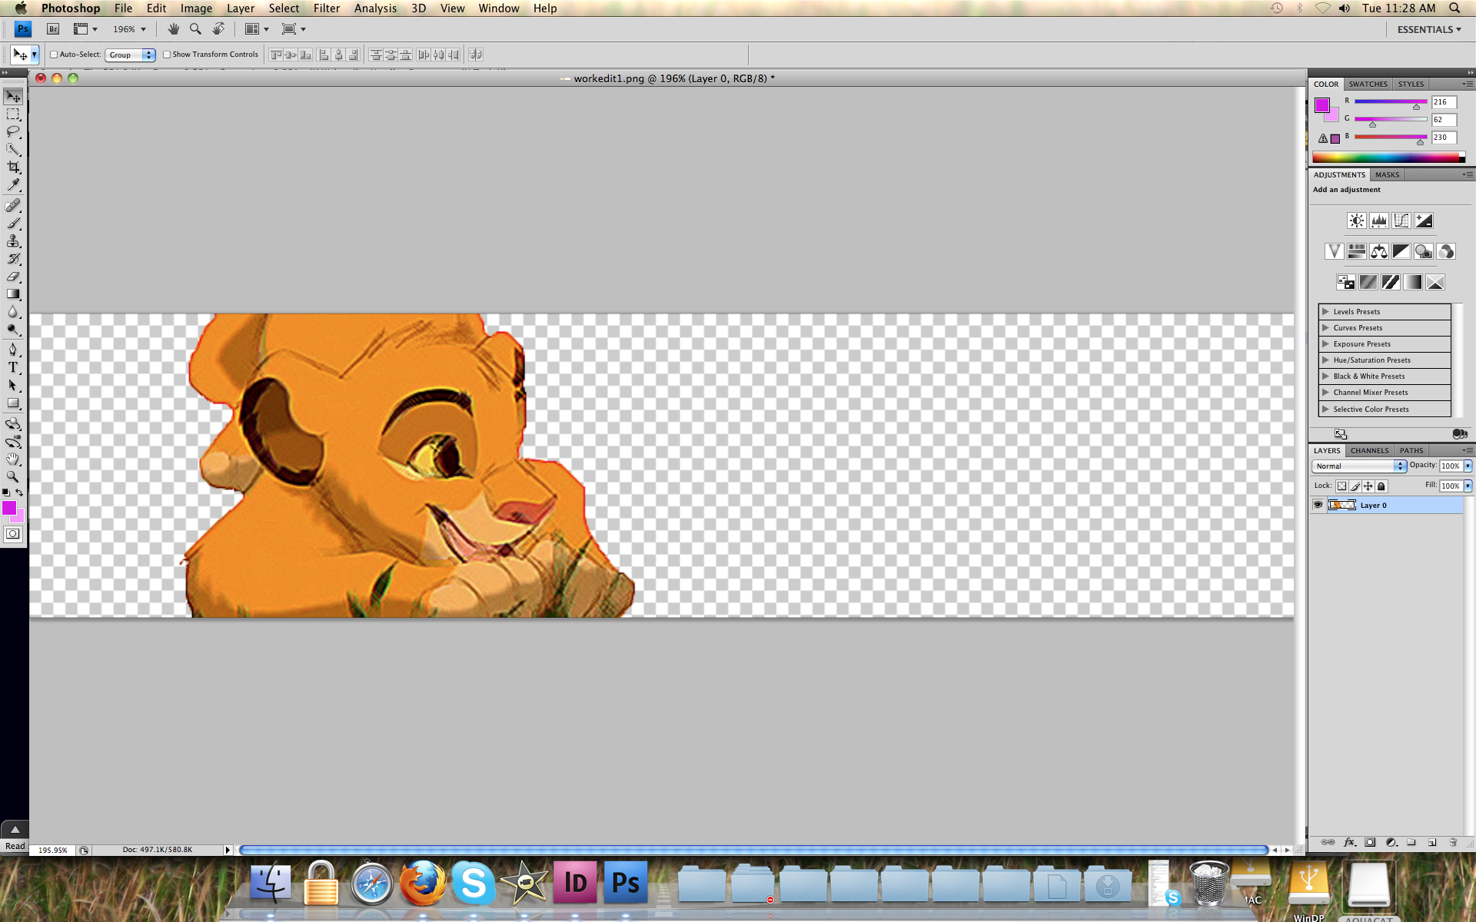Image resolution: width=1476 pixels, height=922 pixels.
Task: Hide Layer 0 with eye icon
Action: (x=1318, y=505)
